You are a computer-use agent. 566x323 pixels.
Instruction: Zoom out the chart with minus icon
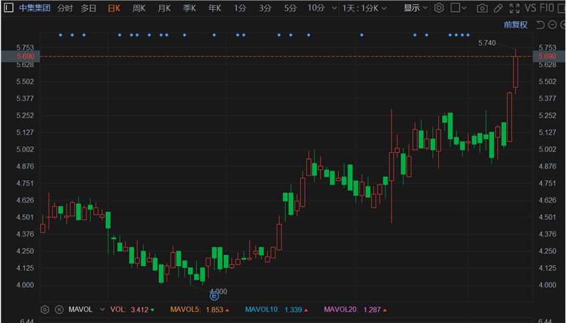tap(552, 25)
